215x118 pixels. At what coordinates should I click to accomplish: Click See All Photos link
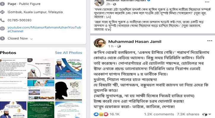tap(69, 53)
